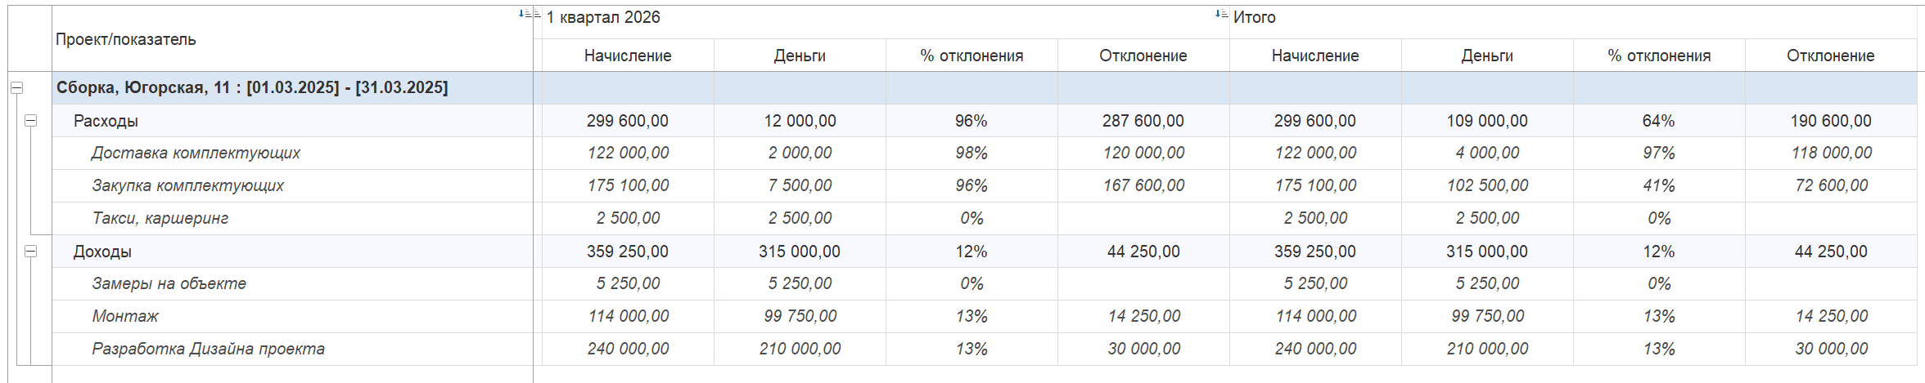Click Деньги column header under Итого
This screenshot has height=383, width=1925.
(1487, 56)
